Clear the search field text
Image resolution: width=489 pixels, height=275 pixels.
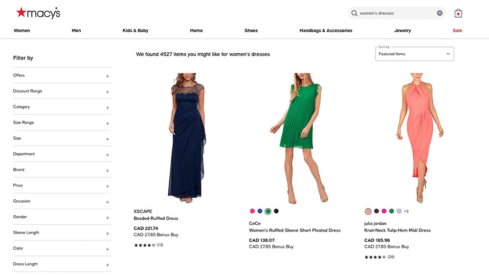(440, 13)
